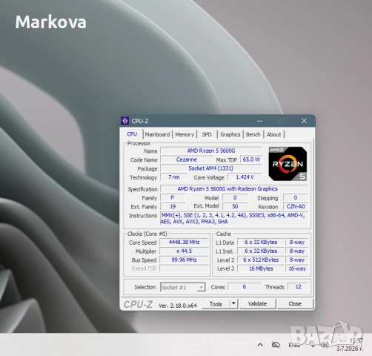
Task: Click the Specification field with Radeon Graphics
Action: coord(234,189)
